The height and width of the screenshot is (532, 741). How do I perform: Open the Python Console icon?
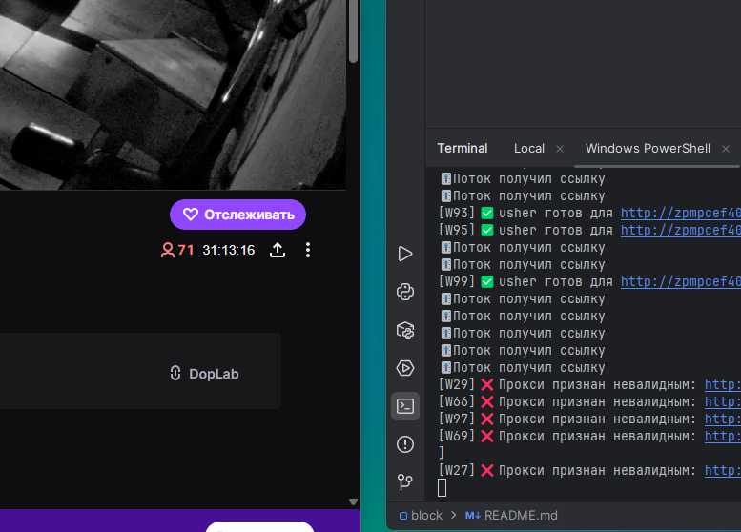click(x=405, y=292)
